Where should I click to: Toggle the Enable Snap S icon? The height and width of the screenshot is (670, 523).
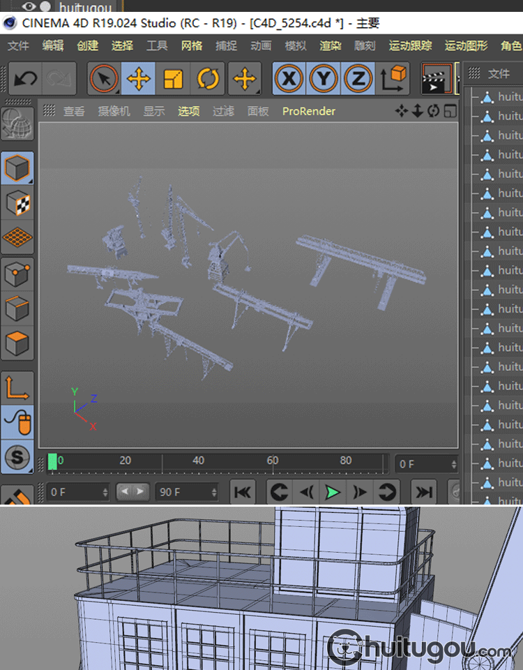click(x=18, y=457)
